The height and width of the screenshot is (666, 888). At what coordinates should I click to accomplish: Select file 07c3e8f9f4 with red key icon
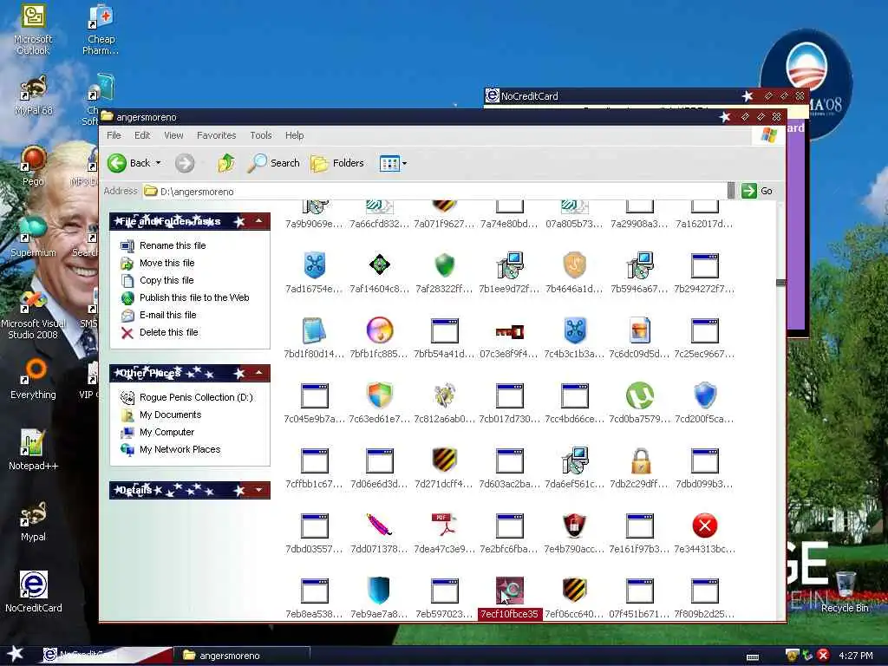click(x=509, y=338)
